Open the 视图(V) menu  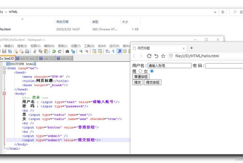(35, 46)
